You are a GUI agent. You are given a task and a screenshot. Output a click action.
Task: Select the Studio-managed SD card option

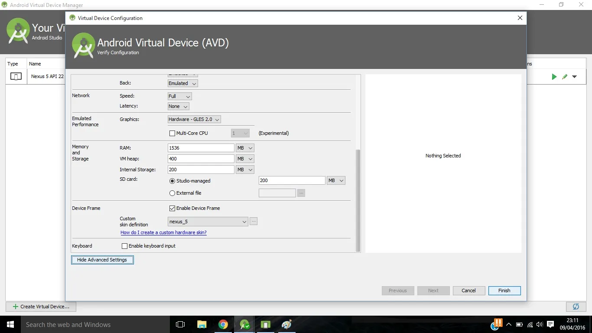[x=172, y=181]
